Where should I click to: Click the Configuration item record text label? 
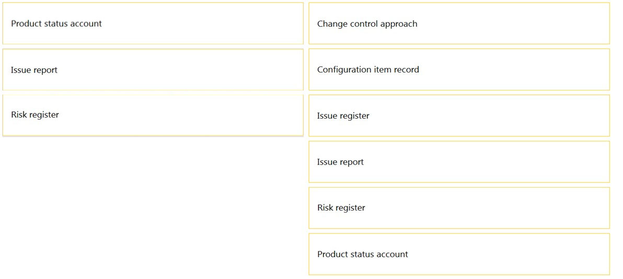[x=368, y=69]
